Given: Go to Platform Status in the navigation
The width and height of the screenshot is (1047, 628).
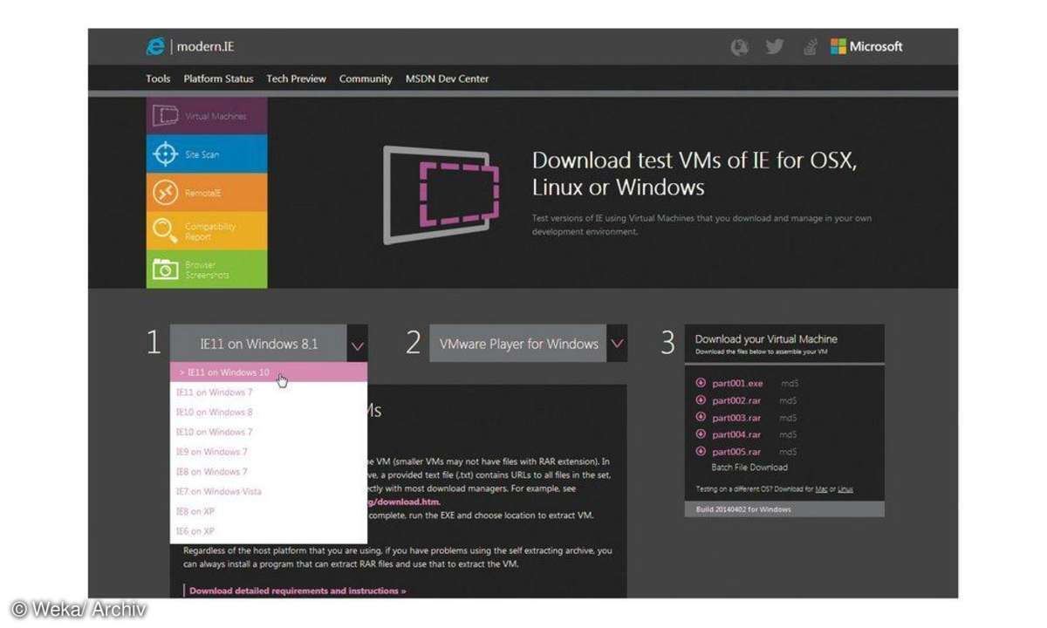Looking at the screenshot, I should [218, 78].
